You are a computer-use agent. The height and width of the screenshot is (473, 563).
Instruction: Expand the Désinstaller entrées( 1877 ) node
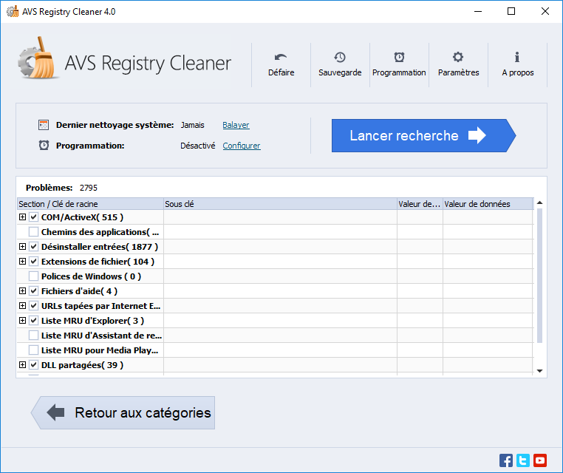coord(22,246)
